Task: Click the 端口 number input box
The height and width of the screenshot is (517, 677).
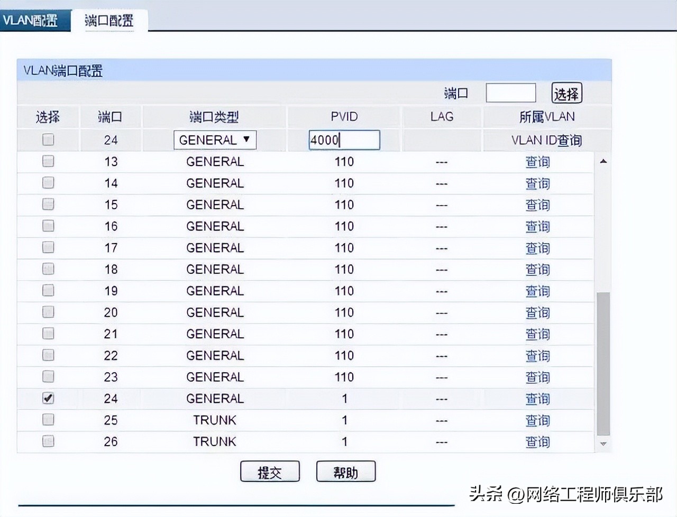Action: [510, 92]
